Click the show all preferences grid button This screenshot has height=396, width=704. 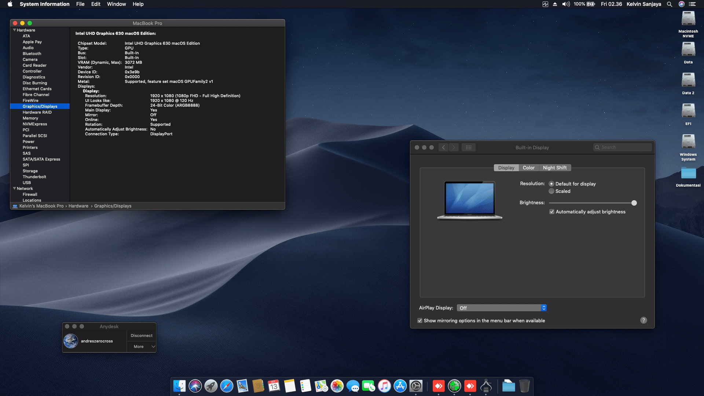468,147
